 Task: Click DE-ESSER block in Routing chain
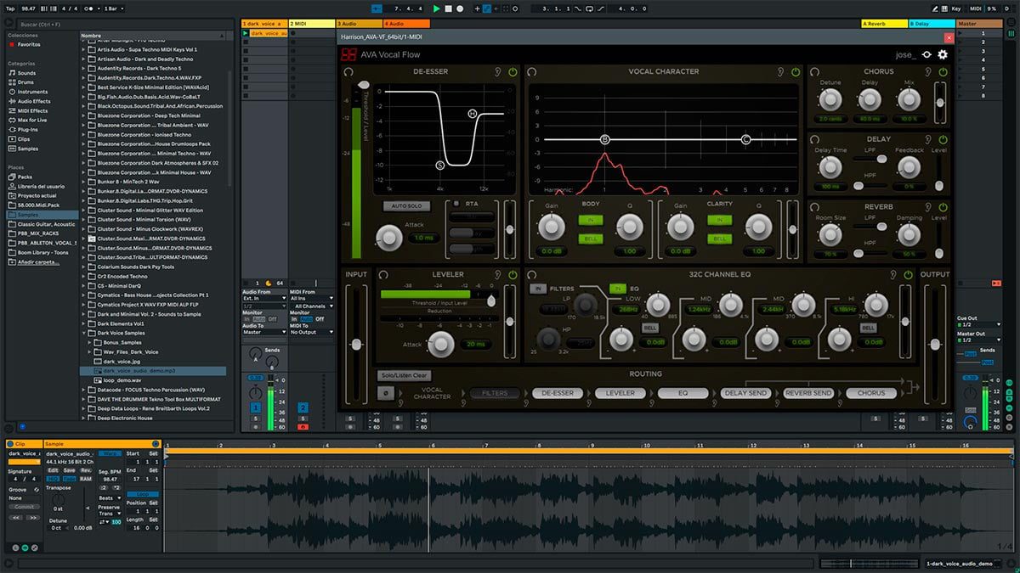(558, 393)
